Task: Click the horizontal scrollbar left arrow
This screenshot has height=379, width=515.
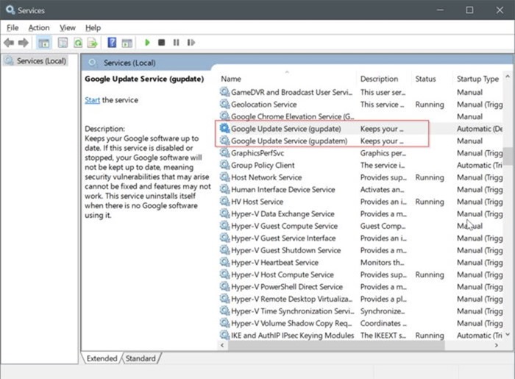Action: (222, 345)
